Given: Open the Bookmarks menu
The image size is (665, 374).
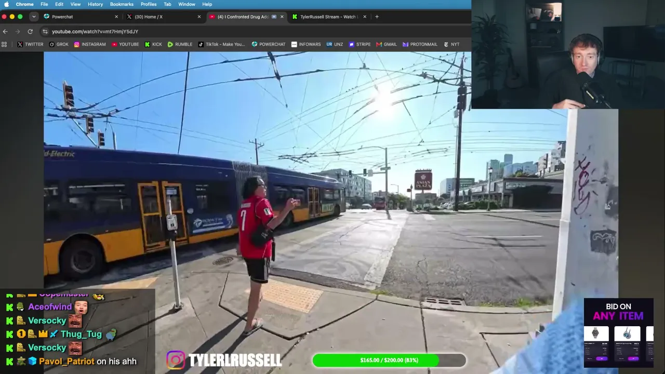Looking at the screenshot, I should (122, 4).
